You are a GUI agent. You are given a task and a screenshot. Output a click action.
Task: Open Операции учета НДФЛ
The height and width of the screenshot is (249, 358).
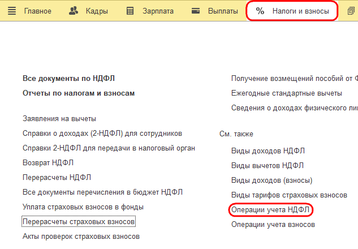coord(270,210)
